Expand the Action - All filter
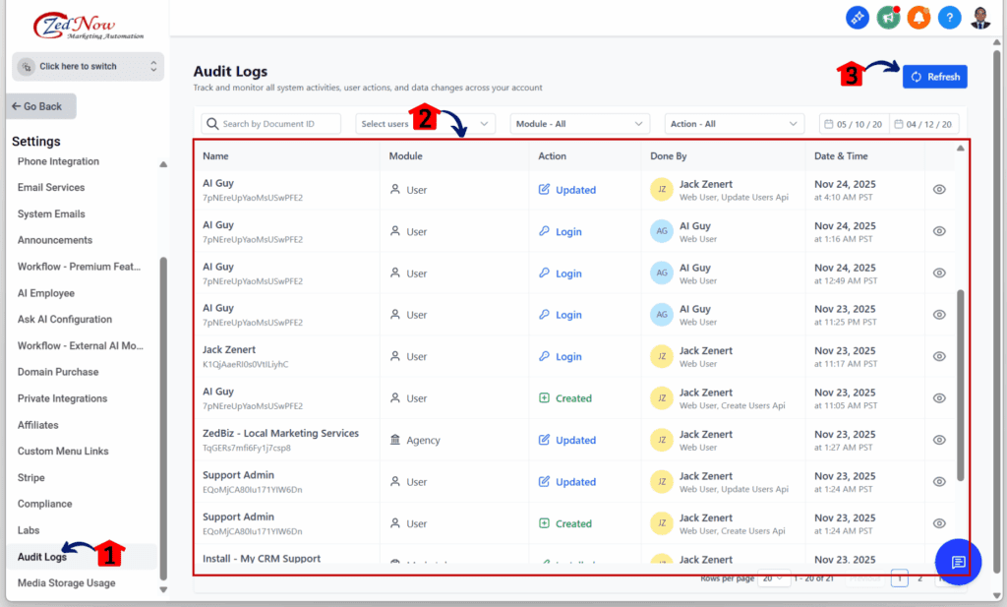Viewport: 1007px width, 607px height. pos(734,124)
